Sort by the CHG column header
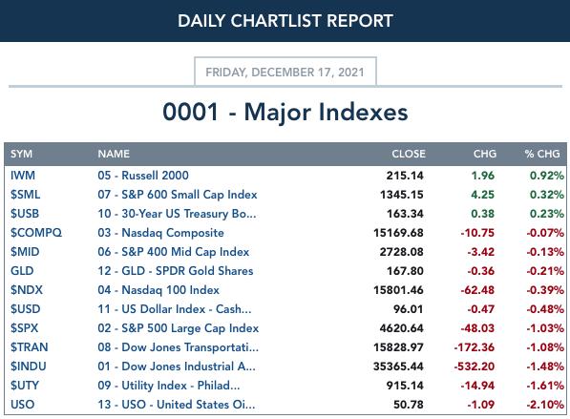Viewport: 570px width, 419px height. tap(485, 154)
